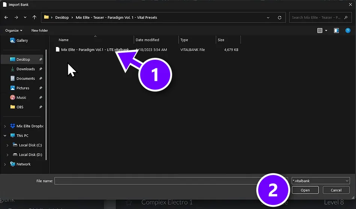The width and height of the screenshot is (356, 209).
Task: Expand the Mix Elite Dropbox node
Action: [x=5, y=126]
